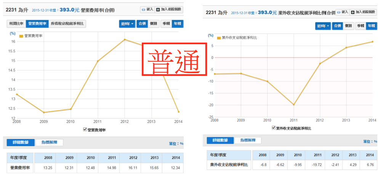Click the 2011 lowest point on 業外收支 line

[x=294, y=105]
